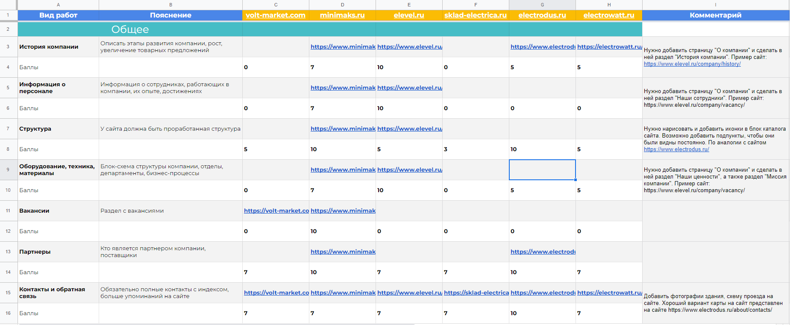Select column I header
Viewport: 790px width, 325px height.
coord(715,5)
